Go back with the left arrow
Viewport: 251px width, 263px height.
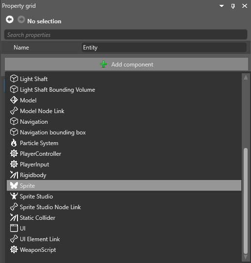point(10,19)
